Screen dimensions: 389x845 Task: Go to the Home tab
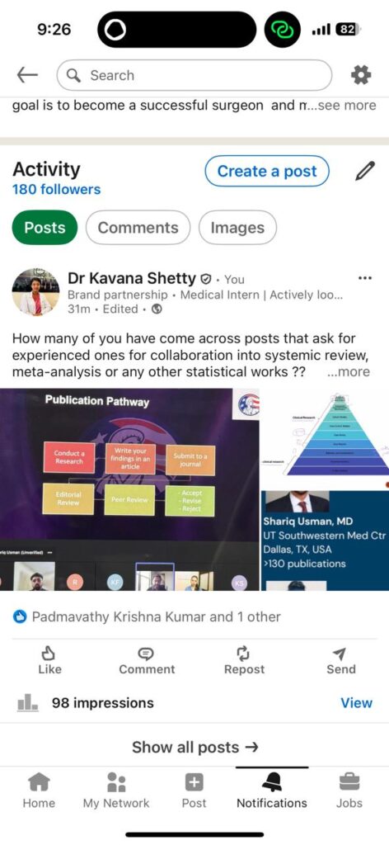tap(39, 791)
